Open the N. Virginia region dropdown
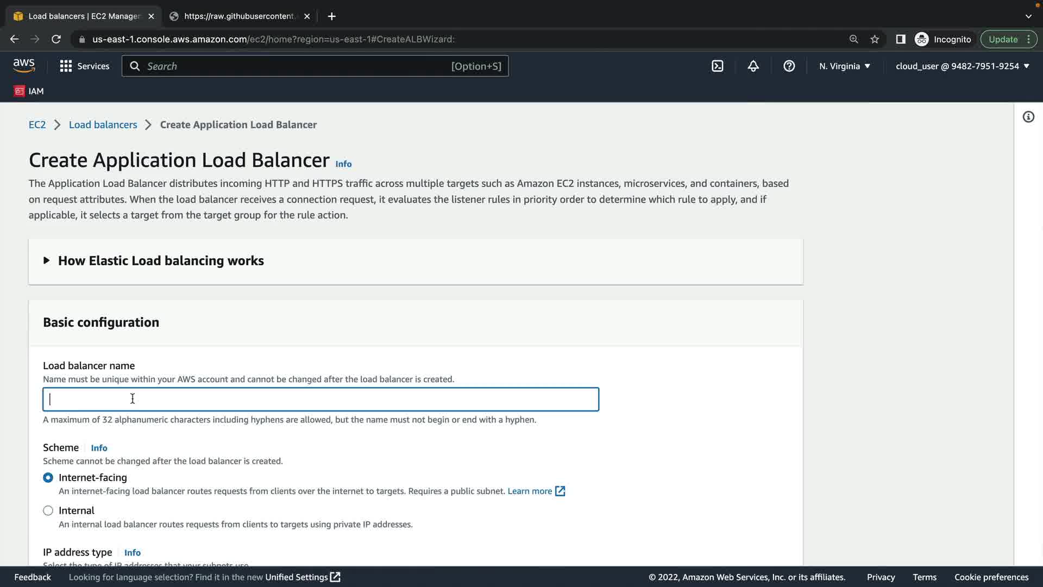The width and height of the screenshot is (1043, 587). click(844, 66)
